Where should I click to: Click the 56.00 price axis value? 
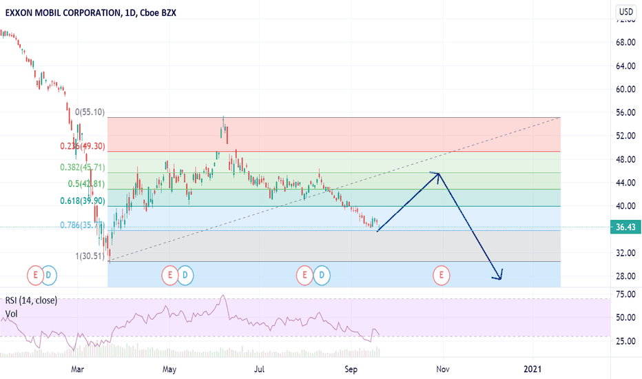pyautogui.click(x=625, y=112)
